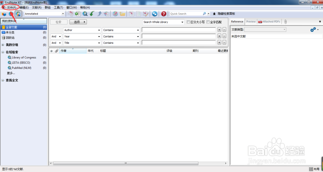The width and height of the screenshot is (323, 172).
Task: Click the Online Search magnifier globe icon
Action: 85,14
